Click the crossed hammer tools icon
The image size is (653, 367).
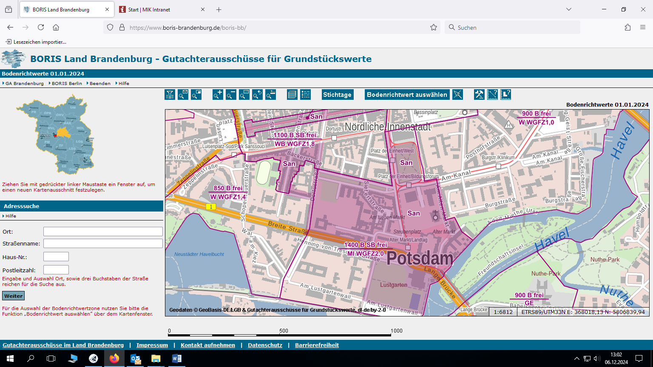click(479, 94)
